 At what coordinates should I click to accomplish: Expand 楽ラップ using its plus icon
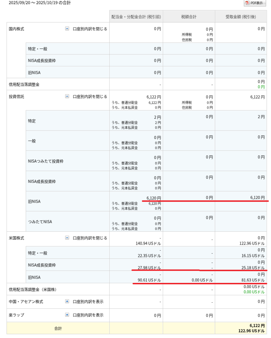click(67, 315)
